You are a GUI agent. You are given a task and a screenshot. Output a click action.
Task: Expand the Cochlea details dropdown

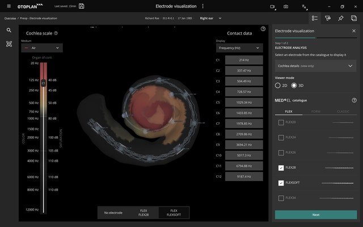pos(315,66)
